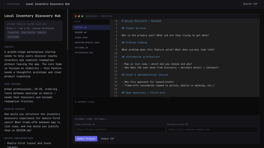Click '## Stack & implementation choices' line
The height and width of the screenshot is (148, 264).
click(x=145, y=75)
